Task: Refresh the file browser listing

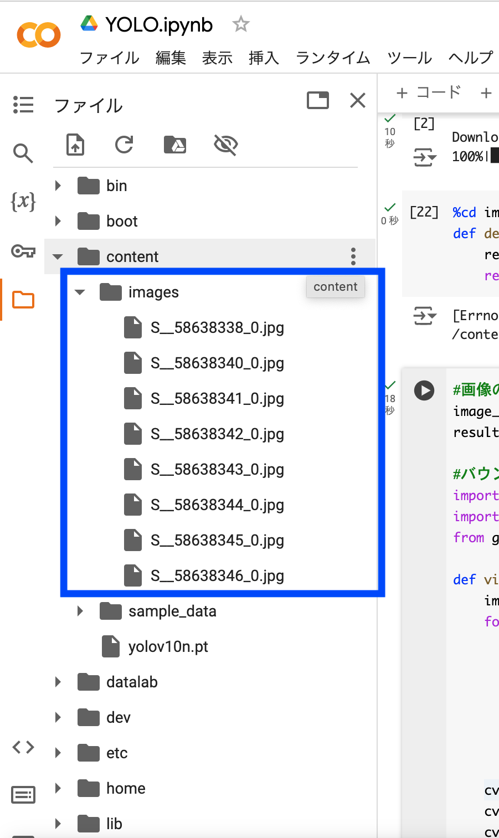Action: (124, 145)
